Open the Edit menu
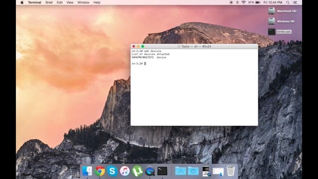 click(x=60, y=2)
